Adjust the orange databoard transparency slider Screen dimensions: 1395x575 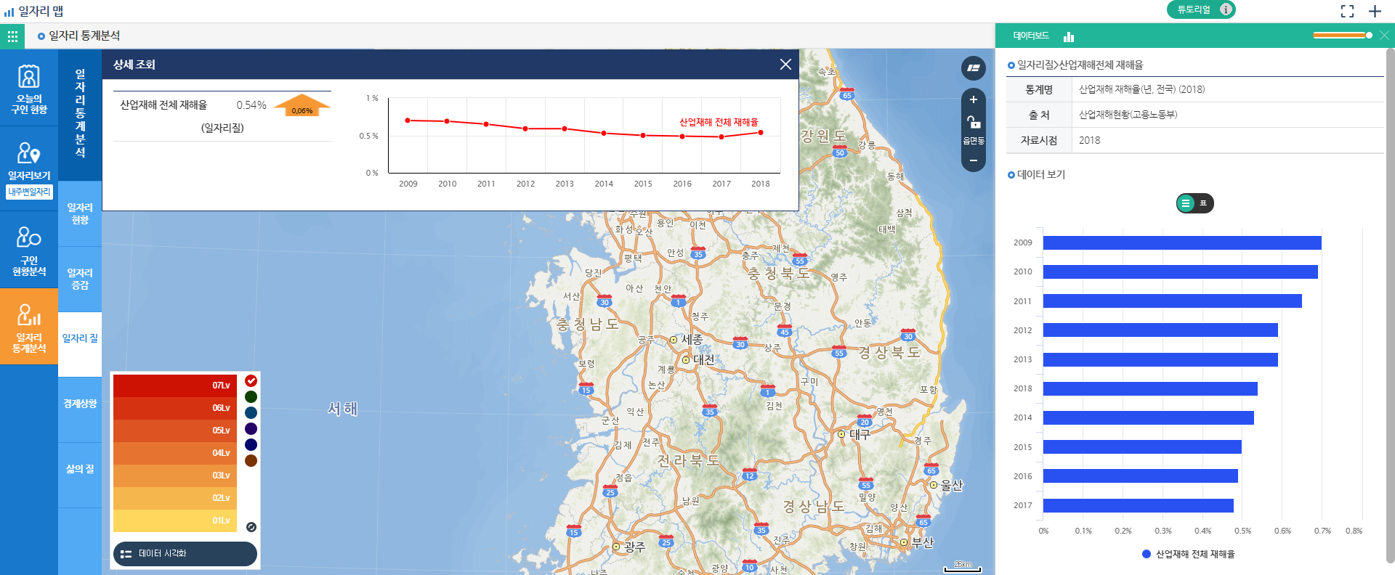pyautogui.click(x=1369, y=35)
